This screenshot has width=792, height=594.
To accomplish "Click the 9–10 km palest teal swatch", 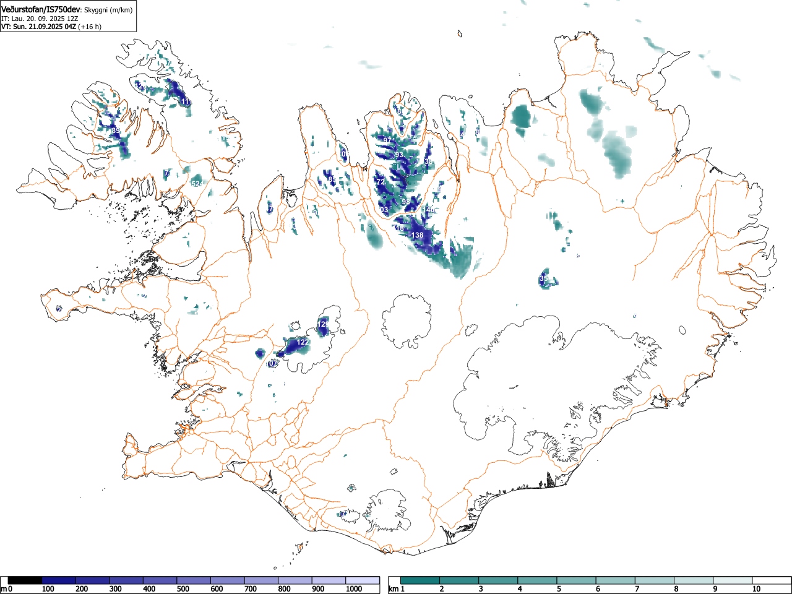I will (732, 580).
